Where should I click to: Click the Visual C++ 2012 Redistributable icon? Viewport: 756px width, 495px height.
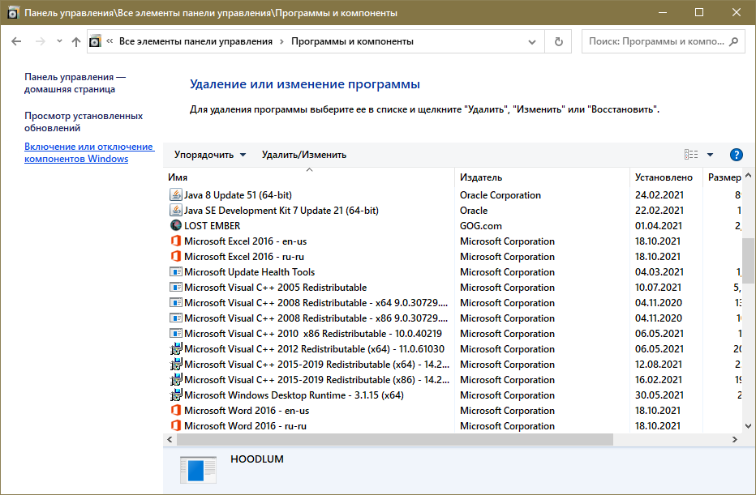(x=176, y=349)
